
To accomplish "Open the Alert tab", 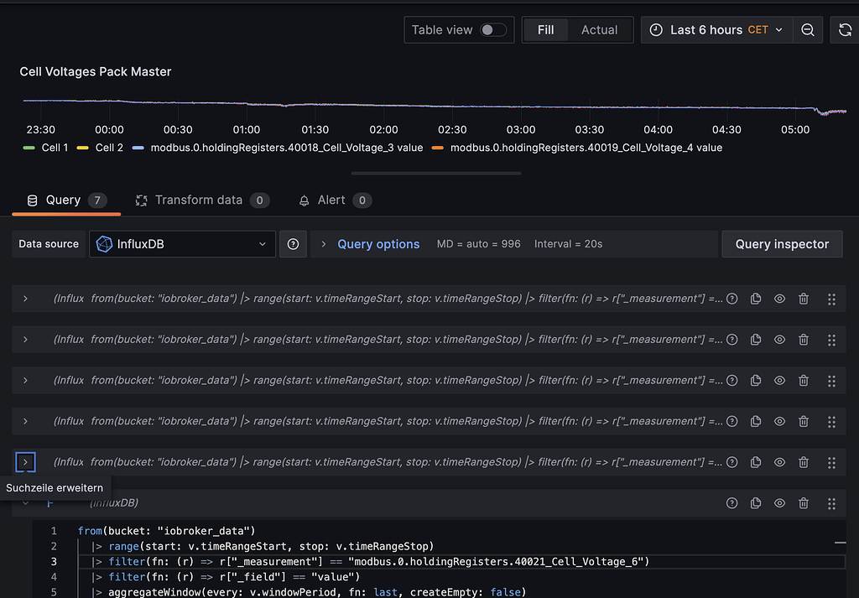I will [x=334, y=200].
